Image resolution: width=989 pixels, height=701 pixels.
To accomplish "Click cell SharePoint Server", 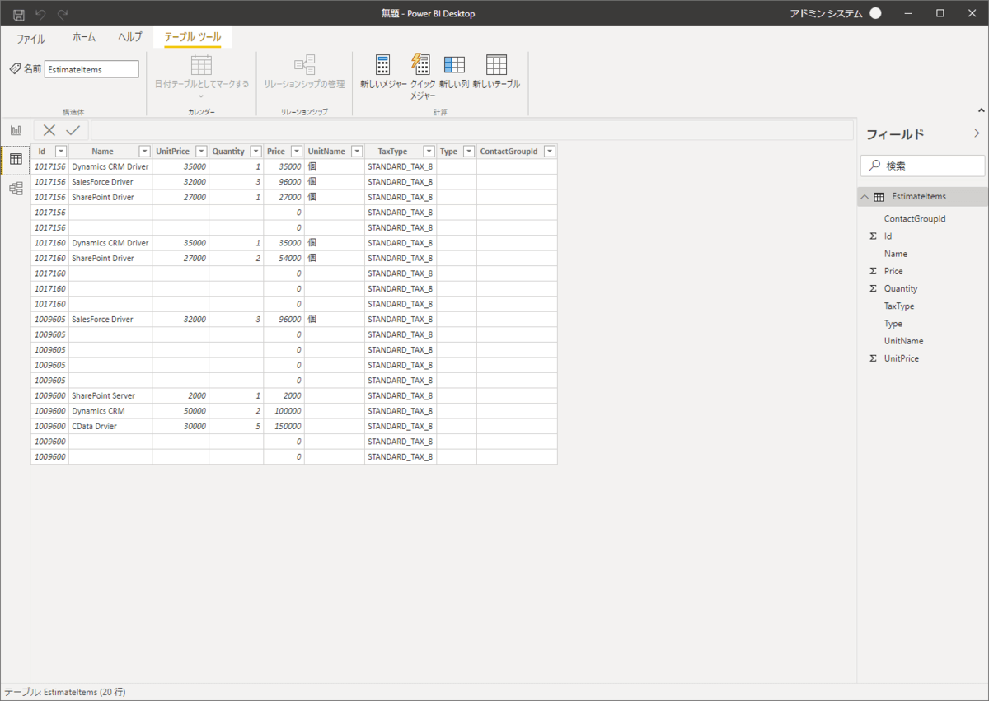I will pyautogui.click(x=110, y=395).
